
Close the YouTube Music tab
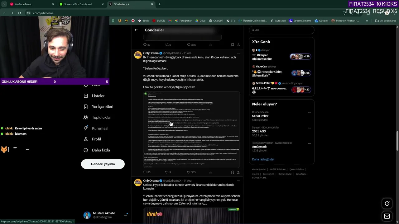[x=53, y=4]
